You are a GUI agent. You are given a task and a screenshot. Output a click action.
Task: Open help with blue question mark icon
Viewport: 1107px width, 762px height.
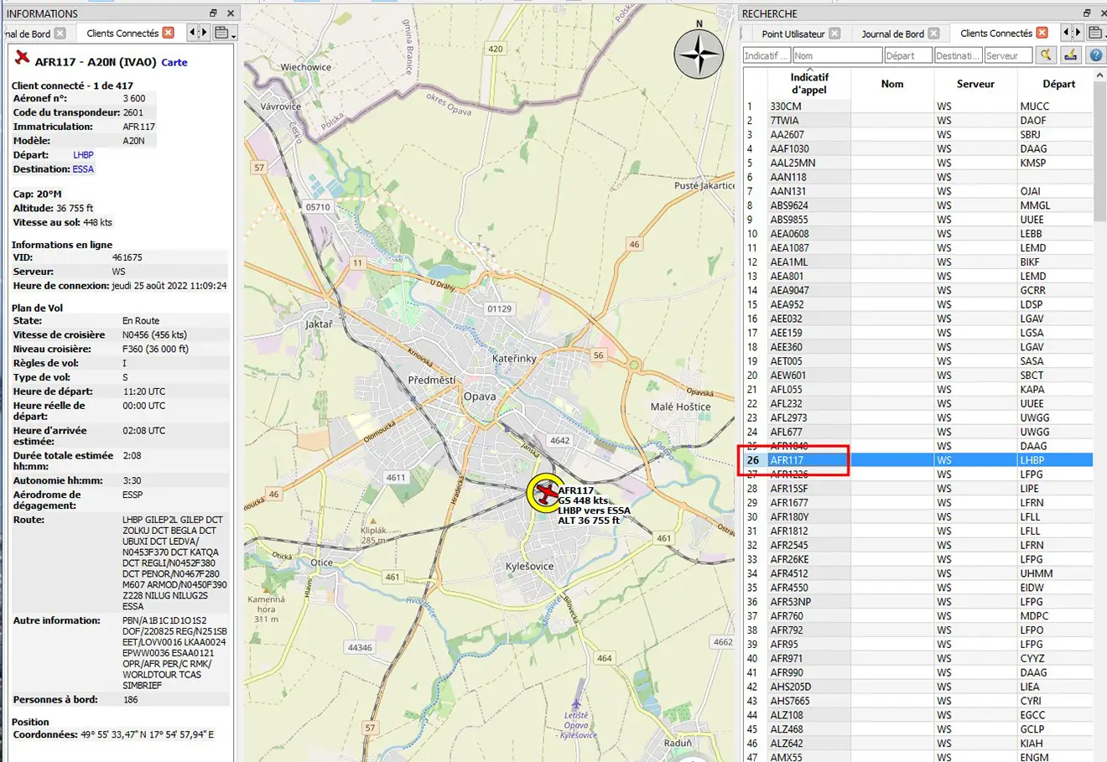click(1095, 55)
